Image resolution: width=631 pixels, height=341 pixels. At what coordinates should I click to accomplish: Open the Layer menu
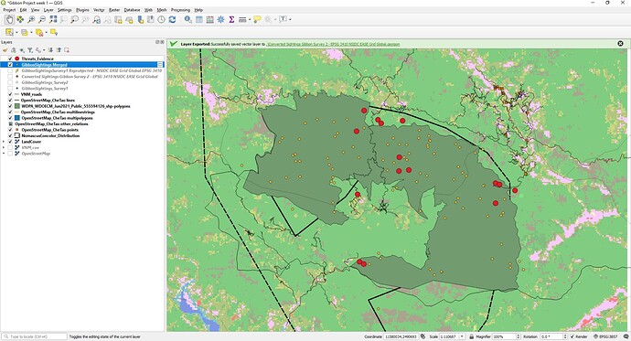[x=48, y=10]
